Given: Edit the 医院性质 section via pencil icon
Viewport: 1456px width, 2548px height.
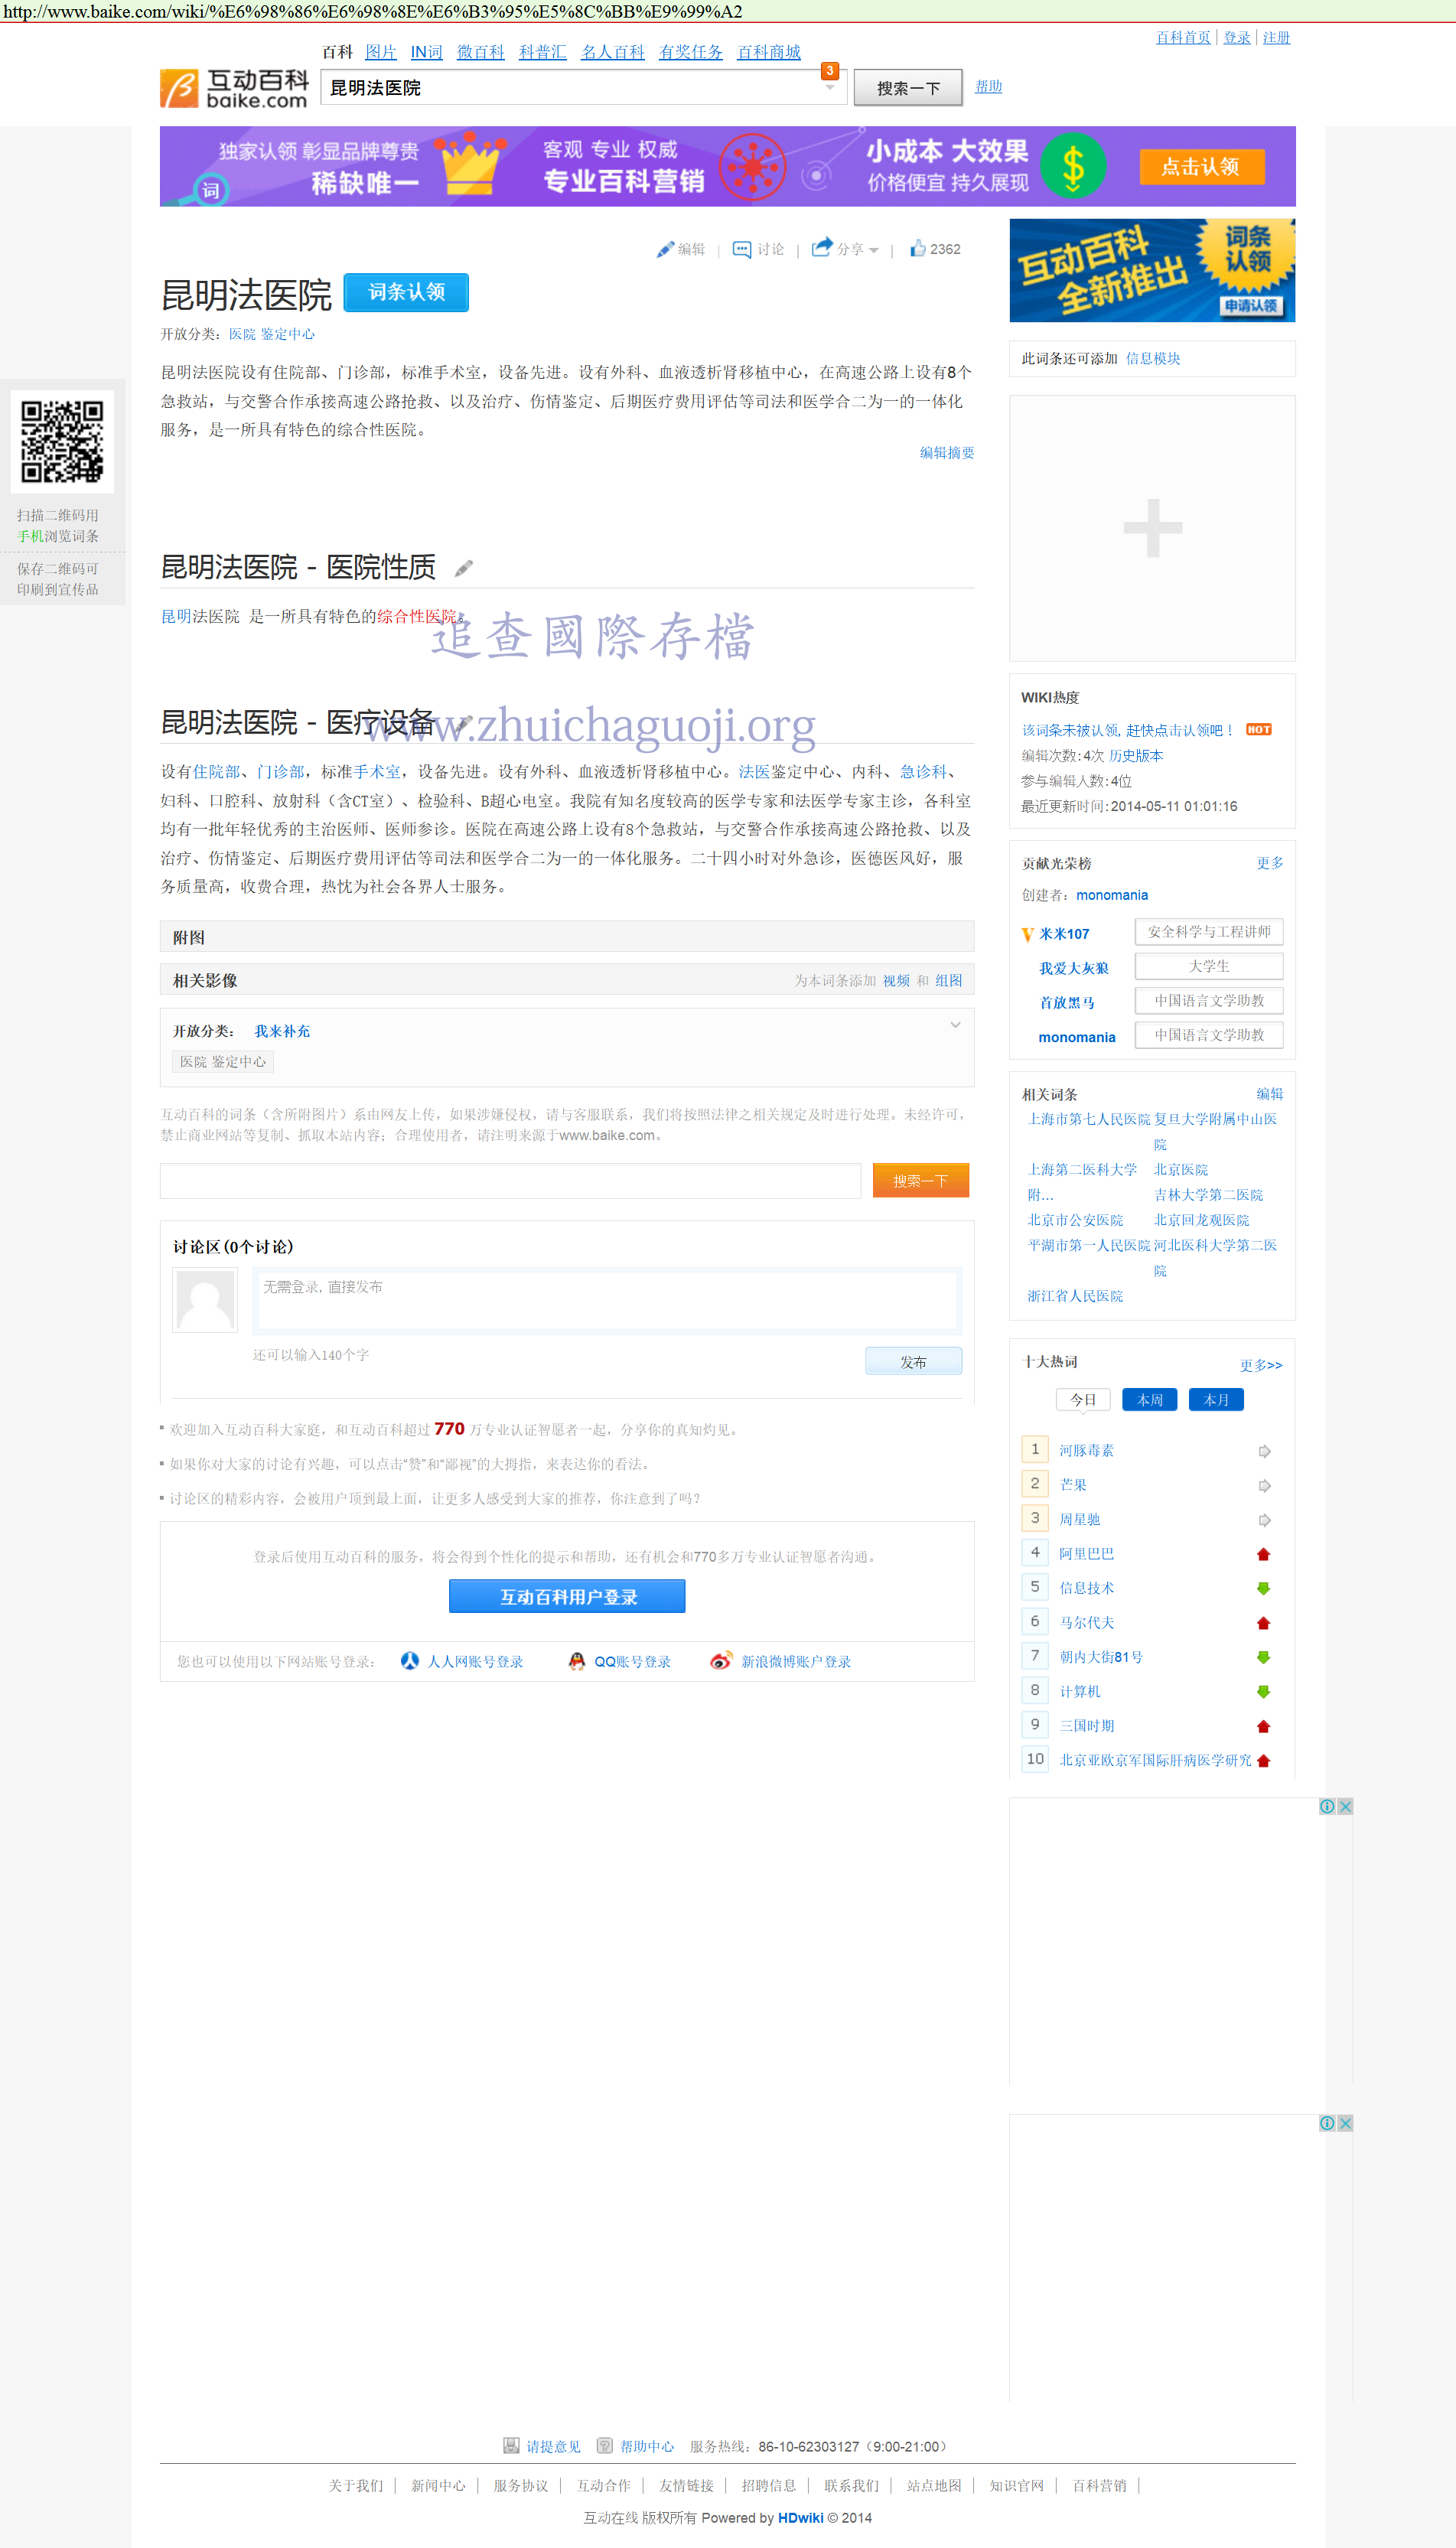Looking at the screenshot, I should pos(463,569).
